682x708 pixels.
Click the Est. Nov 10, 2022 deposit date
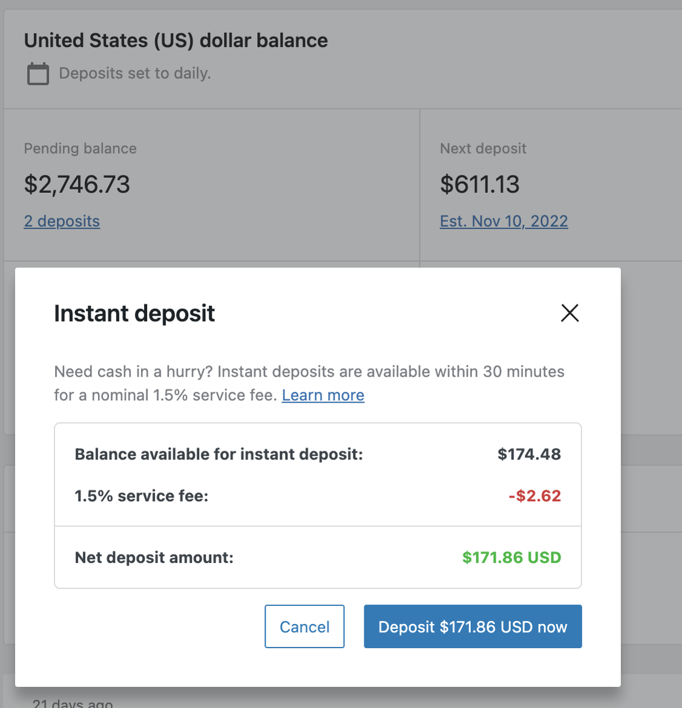(503, 221)
